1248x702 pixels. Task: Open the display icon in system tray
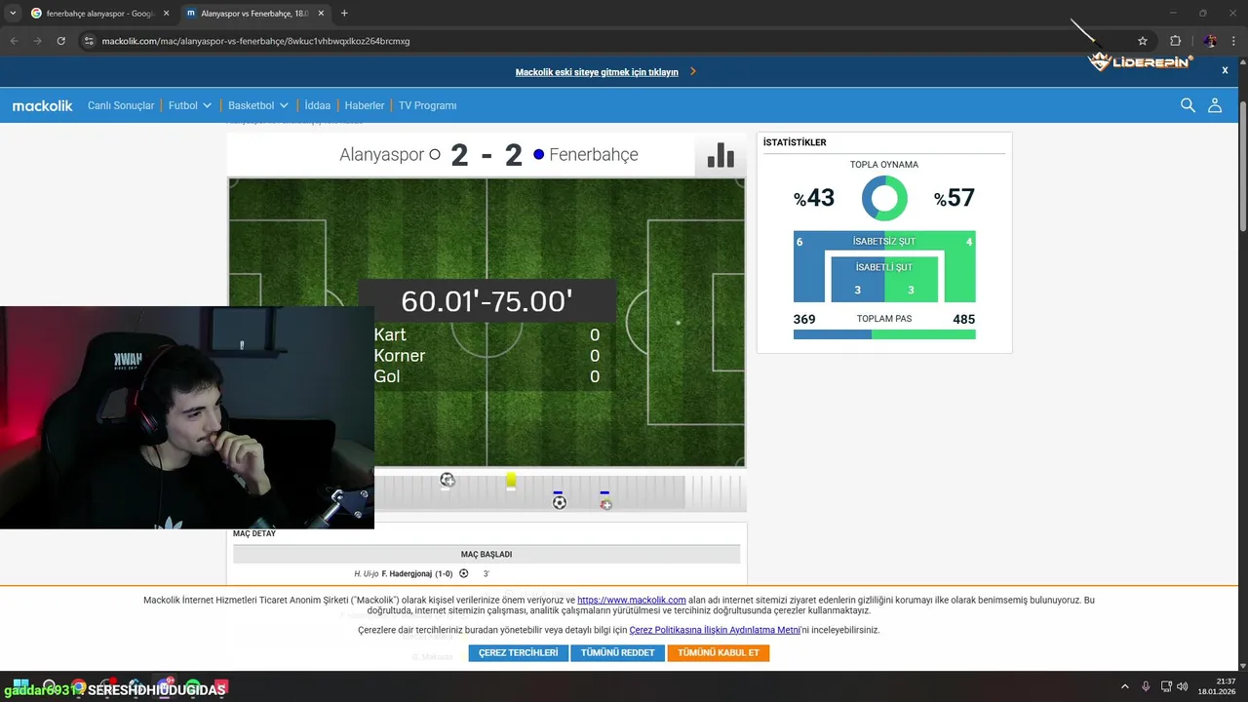(1167, 687)
